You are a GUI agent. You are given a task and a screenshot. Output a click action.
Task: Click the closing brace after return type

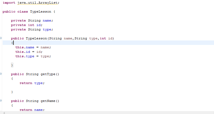coord(12,92)
